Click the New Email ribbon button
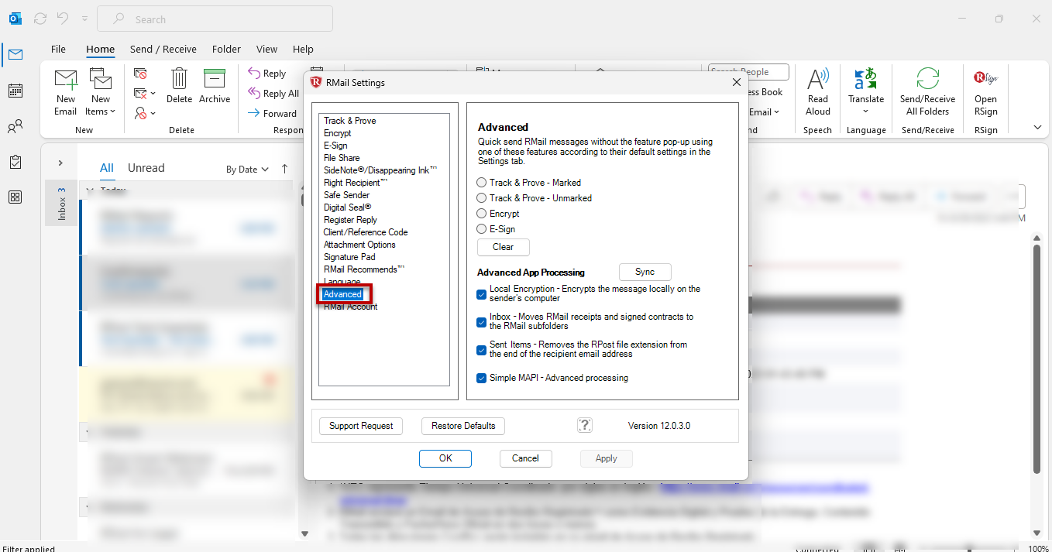Viewport: 1052px width, 552px height. 66,93
